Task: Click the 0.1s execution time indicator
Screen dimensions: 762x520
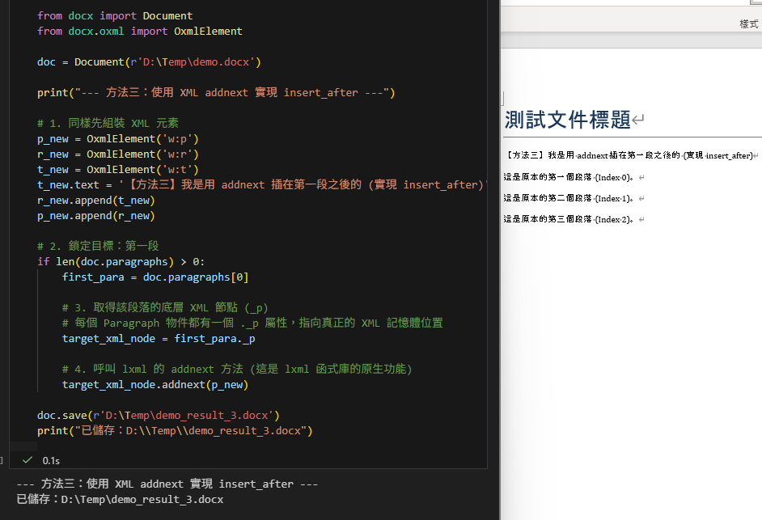Action: tap(51, 460)
